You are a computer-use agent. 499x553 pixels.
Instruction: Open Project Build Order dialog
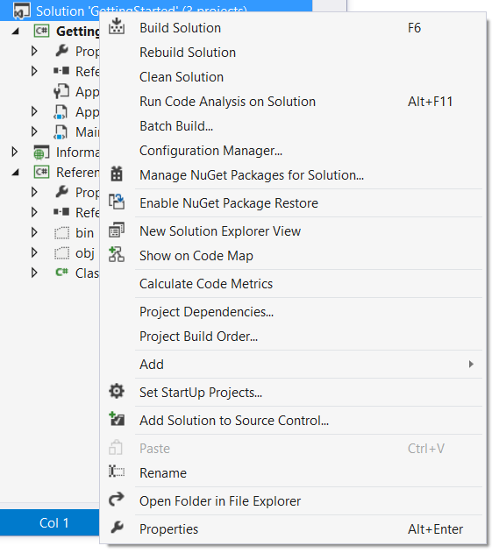coord(293,337)
